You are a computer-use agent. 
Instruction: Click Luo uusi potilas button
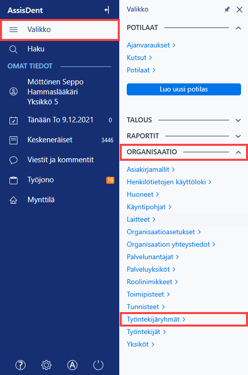(x=184, y=89)
